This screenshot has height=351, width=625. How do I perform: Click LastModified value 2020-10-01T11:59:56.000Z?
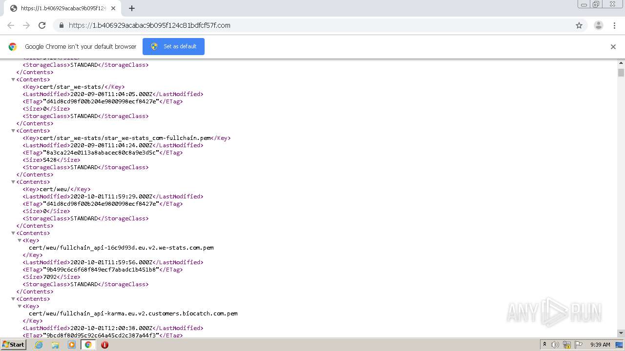point(112,262)
